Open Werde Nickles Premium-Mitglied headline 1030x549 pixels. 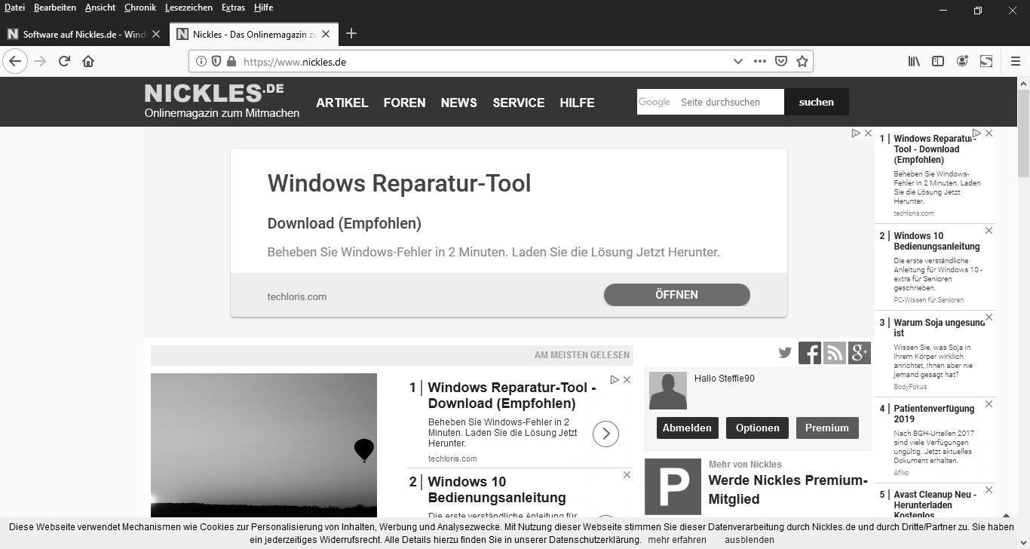pyautogui.click(x=788, y=489)
